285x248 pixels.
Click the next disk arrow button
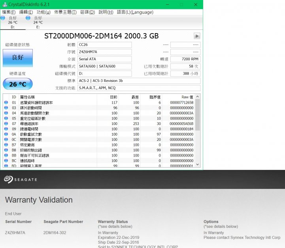coord(197,36)
